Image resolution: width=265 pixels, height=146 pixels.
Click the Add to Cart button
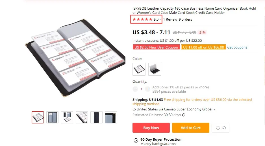pyautogui.click(x=191, y=128)
